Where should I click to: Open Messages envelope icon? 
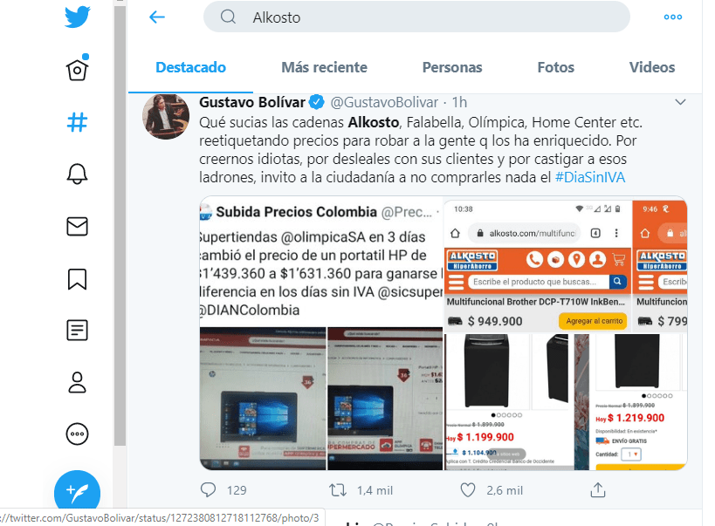[x=77, y=226]
